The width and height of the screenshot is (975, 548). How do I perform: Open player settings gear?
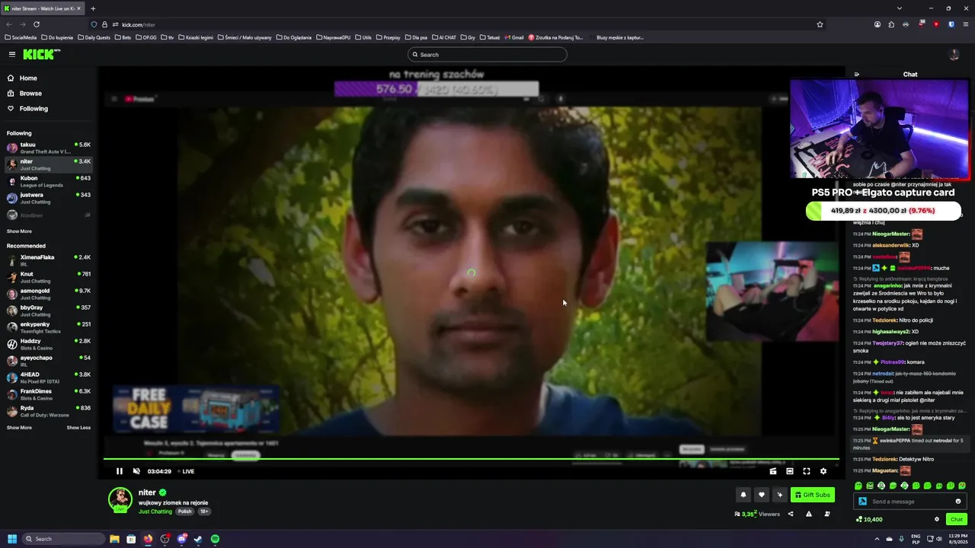[823, 471]
